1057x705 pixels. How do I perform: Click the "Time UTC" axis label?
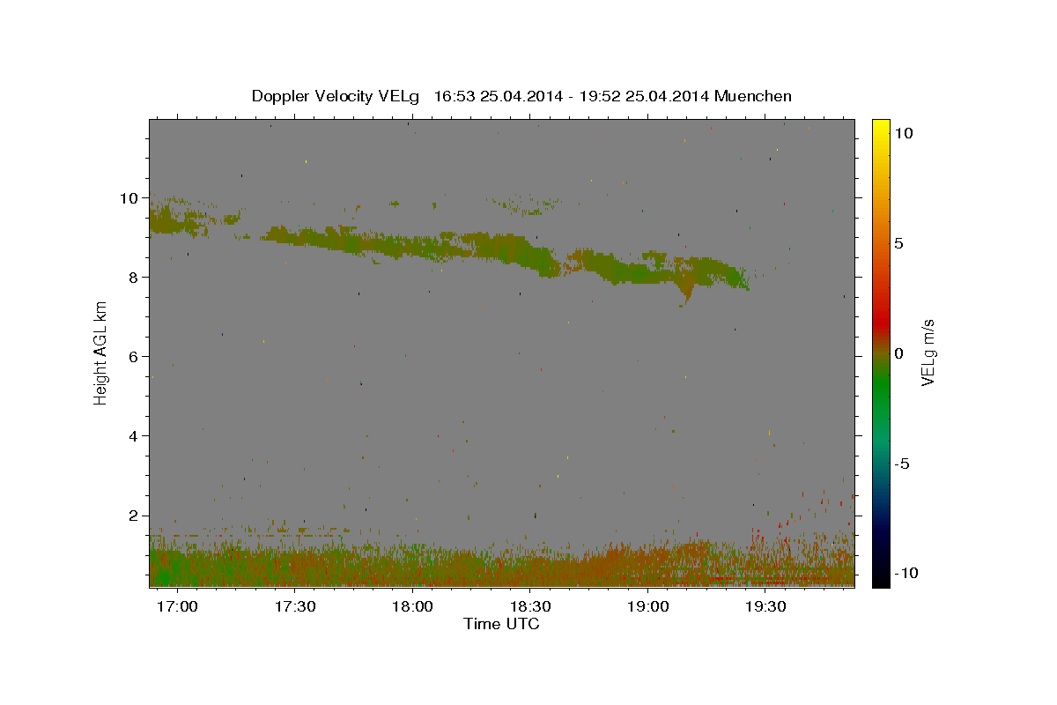(501, 624)
